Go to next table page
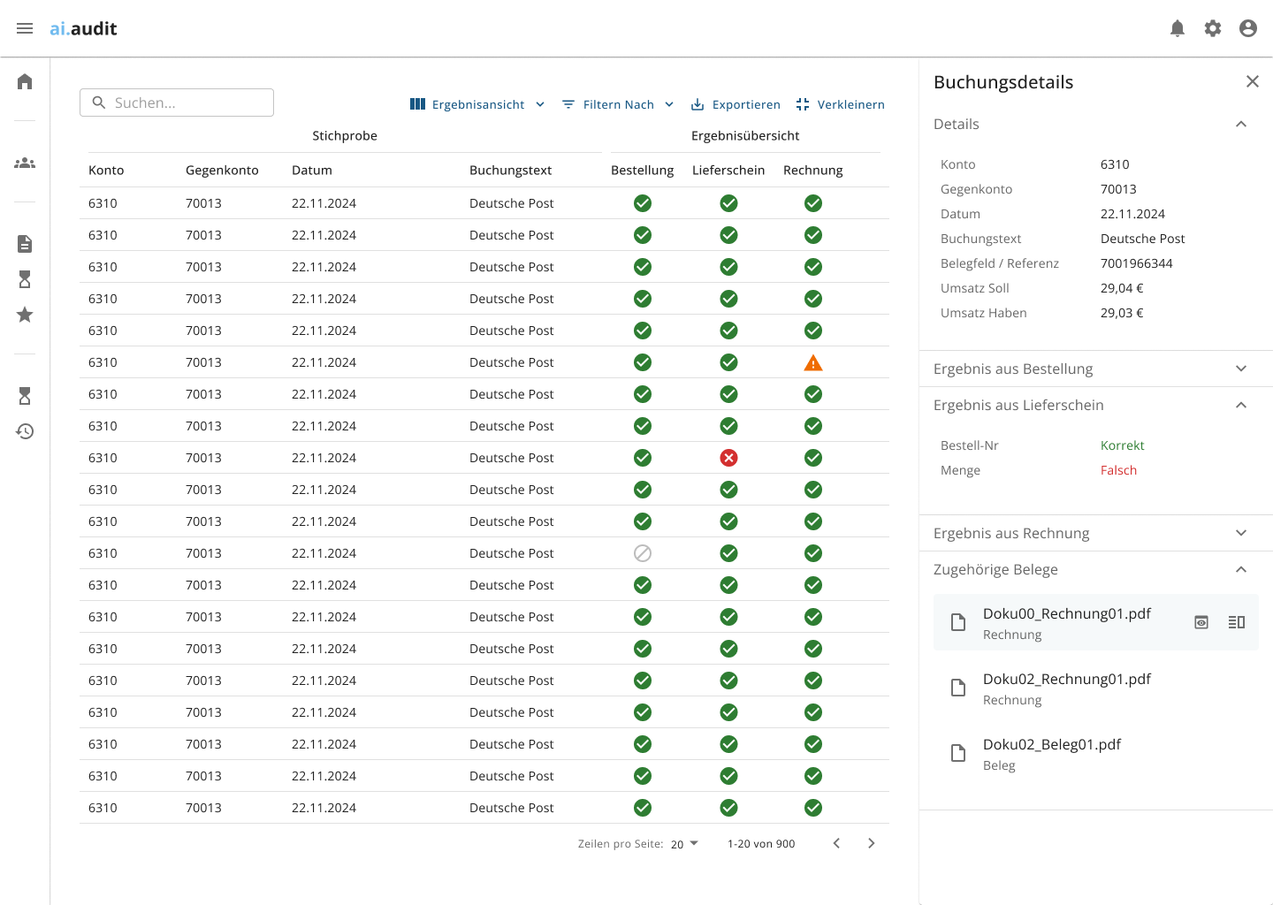The height and width of the screenshot is (905, 1273). (872, 843)
